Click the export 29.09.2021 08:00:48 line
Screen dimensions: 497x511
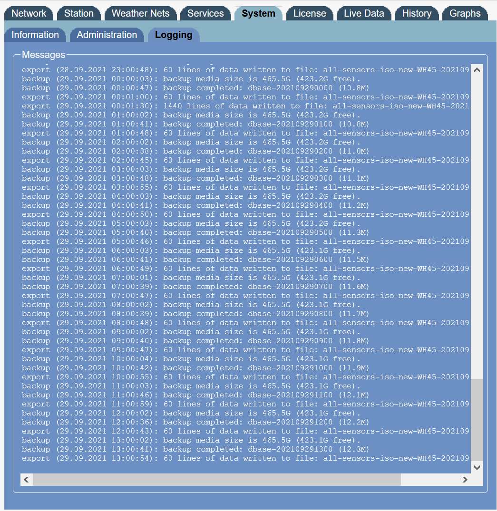click(245, 323)
